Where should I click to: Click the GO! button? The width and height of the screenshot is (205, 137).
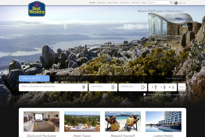pos(182,87)
